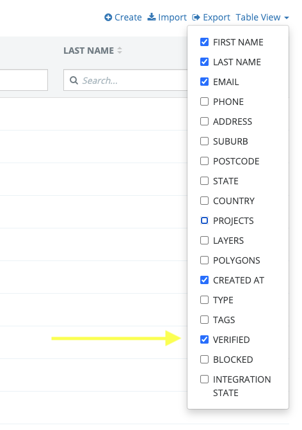Click the Export arrow icon
Viewport: 302px width, 430px height.
[x=196, y=17]
